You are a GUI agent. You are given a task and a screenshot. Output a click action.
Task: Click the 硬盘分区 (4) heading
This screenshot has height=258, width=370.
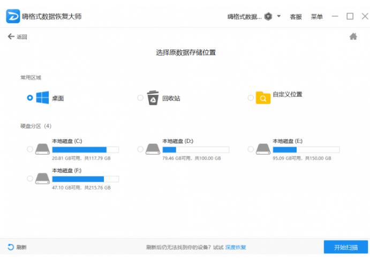36,126
